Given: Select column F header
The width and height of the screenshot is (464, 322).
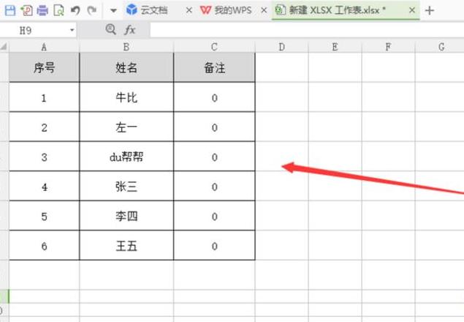Looking at the screenshot, I should tap(388, 47).
